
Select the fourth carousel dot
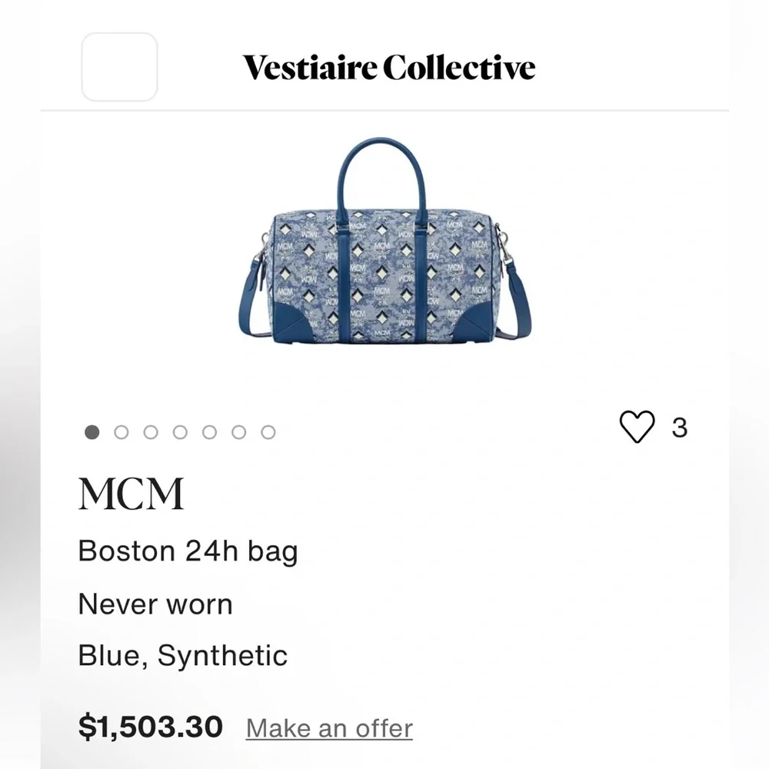point(180,431)
